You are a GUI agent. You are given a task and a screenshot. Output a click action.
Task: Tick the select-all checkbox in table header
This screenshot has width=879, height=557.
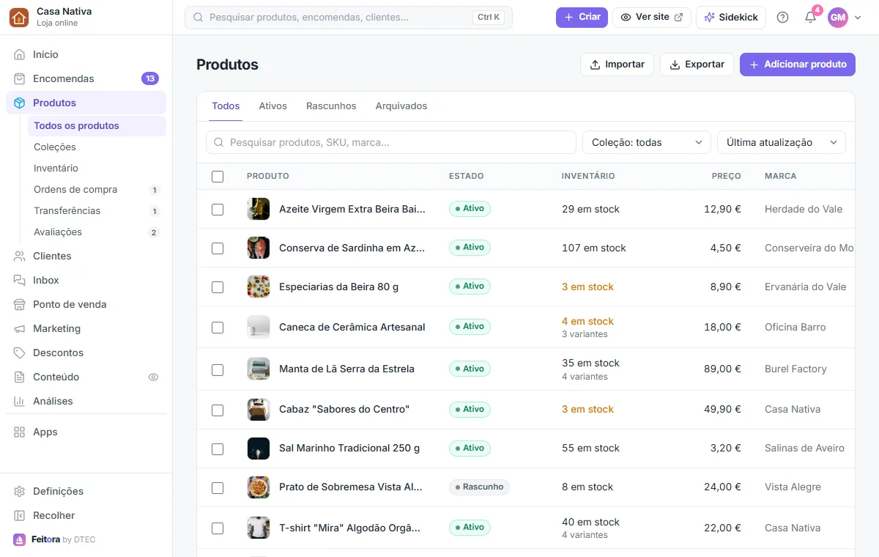click(x=218, y=176)
